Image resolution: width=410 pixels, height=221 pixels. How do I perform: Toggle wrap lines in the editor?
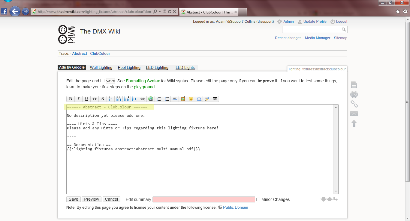point(336,199)
